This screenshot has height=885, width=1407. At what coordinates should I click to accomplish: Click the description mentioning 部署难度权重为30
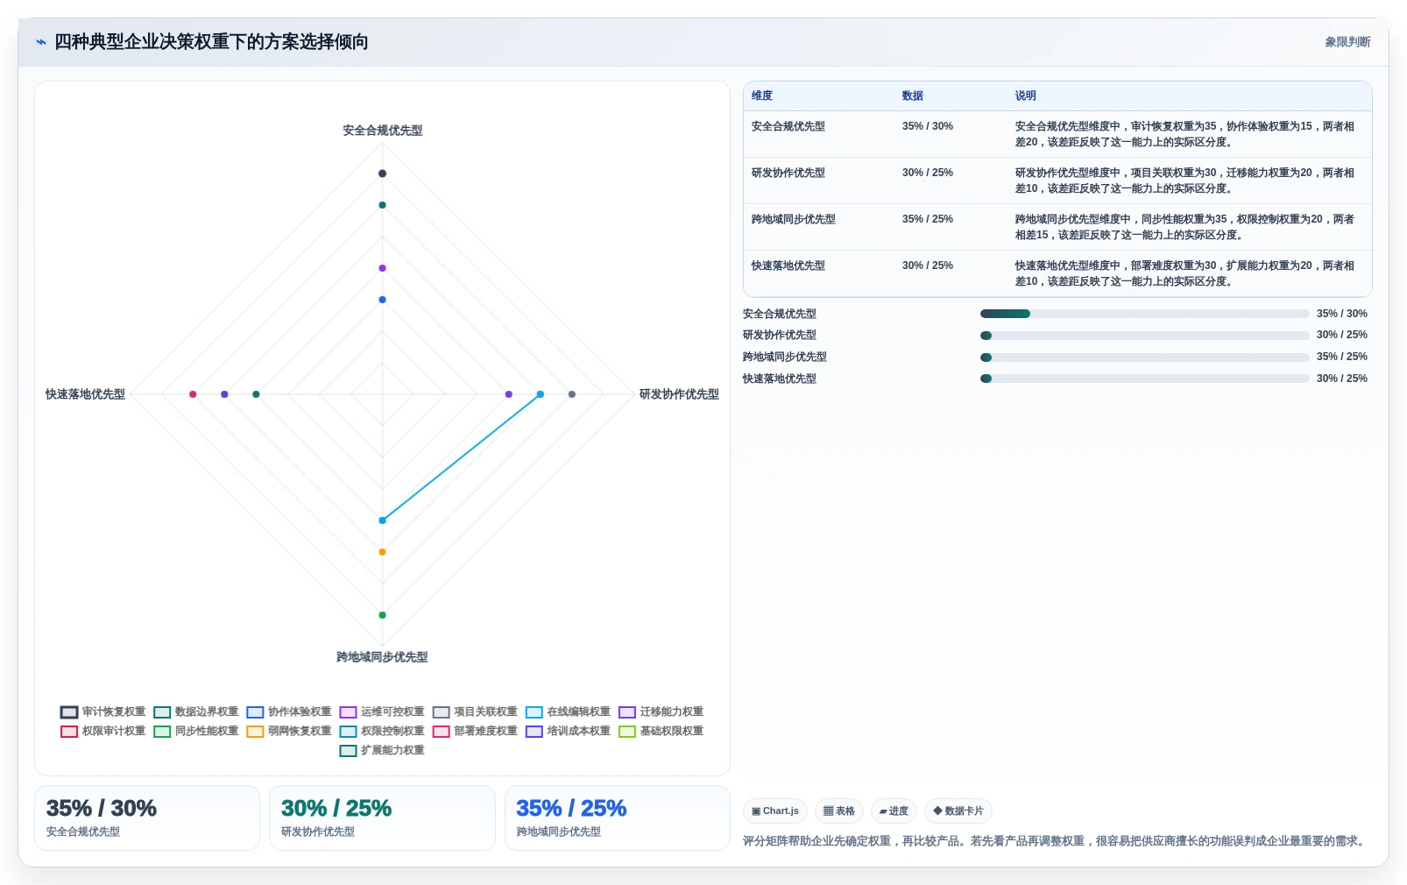[1184, 273]
